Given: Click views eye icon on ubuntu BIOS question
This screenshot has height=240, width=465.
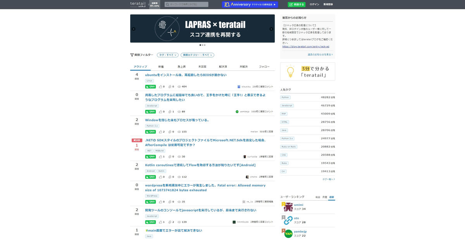Looking at the screenshot, I should tap(179, 87).
